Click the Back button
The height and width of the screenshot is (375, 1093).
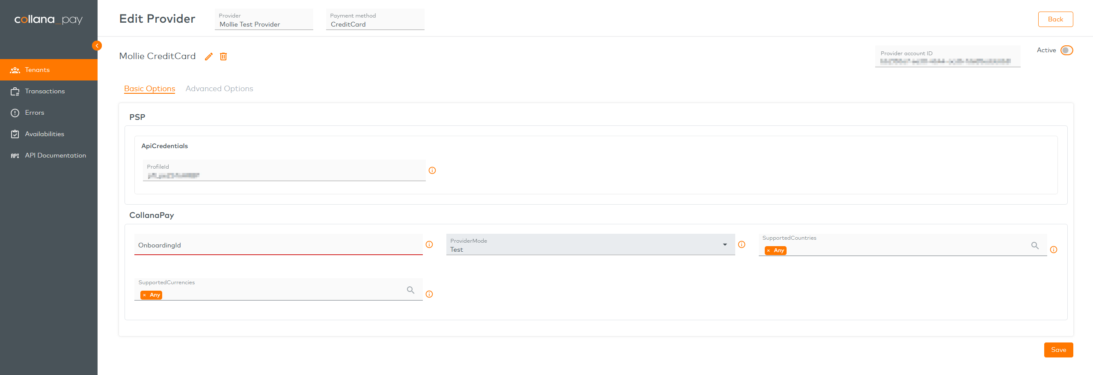click(1055, 19)
